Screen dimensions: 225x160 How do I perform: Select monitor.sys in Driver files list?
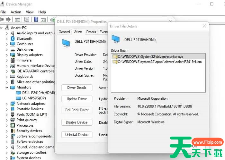click(x=158, y=57)
